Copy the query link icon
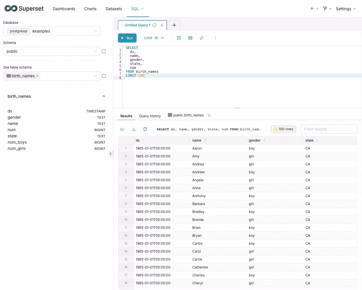Image resolution: width=362 pixels, height=290 pixels. coord(202,38)
